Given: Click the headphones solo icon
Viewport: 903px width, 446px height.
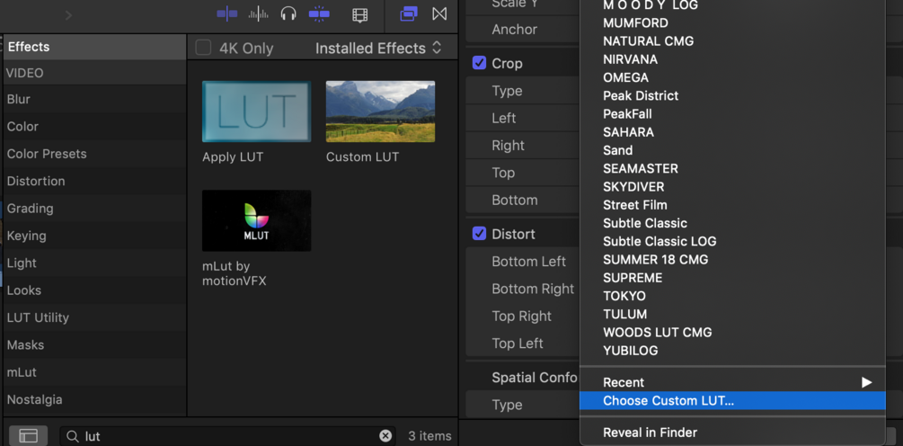Looking at the screenshot, I should coord(288,13).
